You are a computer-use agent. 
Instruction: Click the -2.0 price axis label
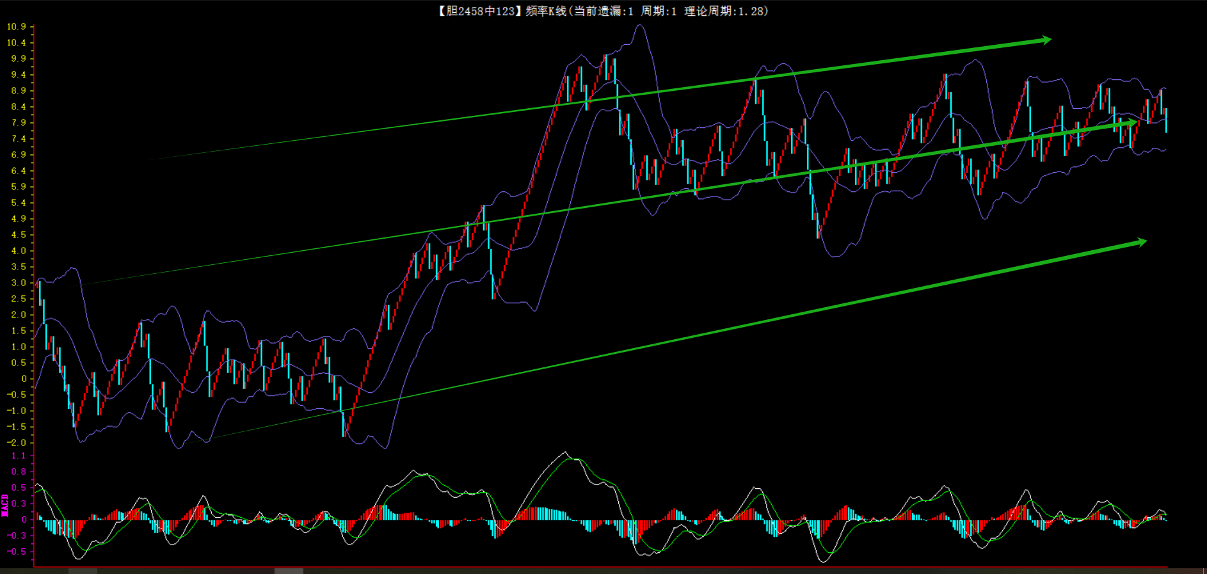(17, 443)
